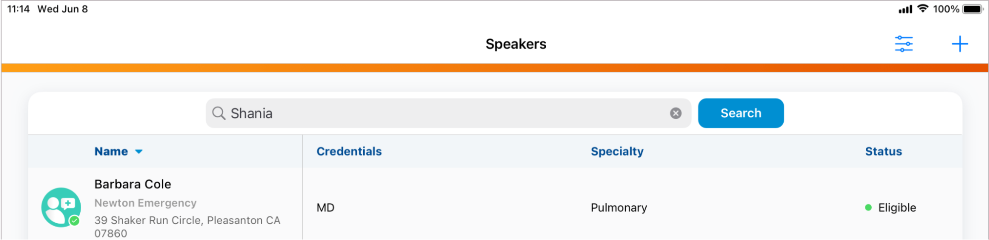
Task: Sort by the Status column header
Action: pyautogui.click(x=883, y=151)
